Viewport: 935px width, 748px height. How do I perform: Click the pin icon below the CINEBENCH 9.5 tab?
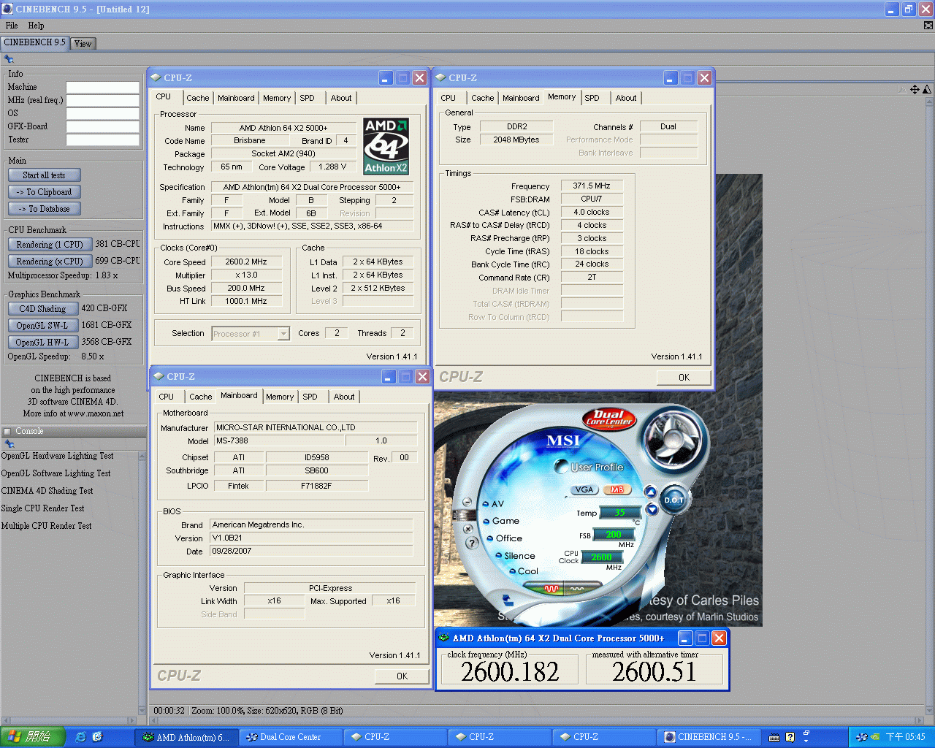9,59
